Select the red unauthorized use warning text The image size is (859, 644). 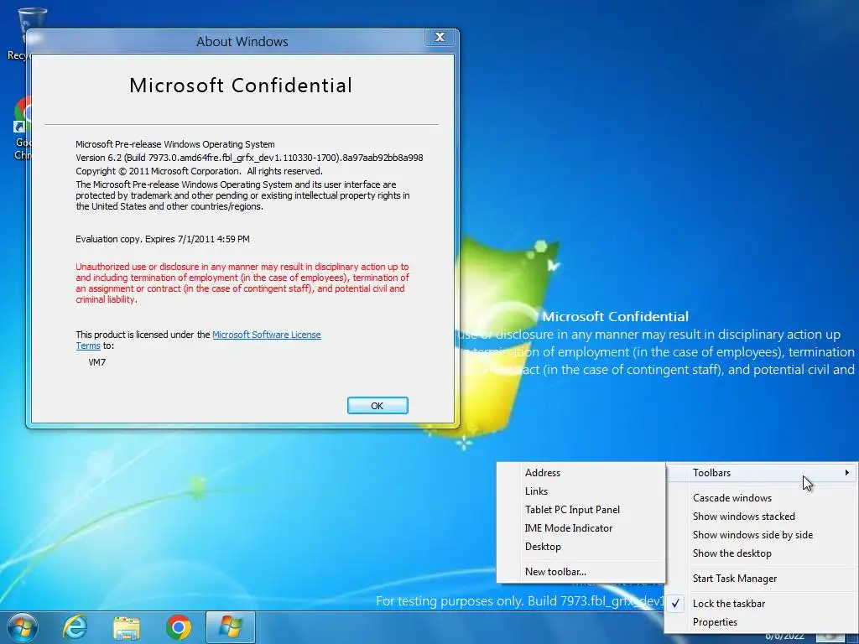242,283
